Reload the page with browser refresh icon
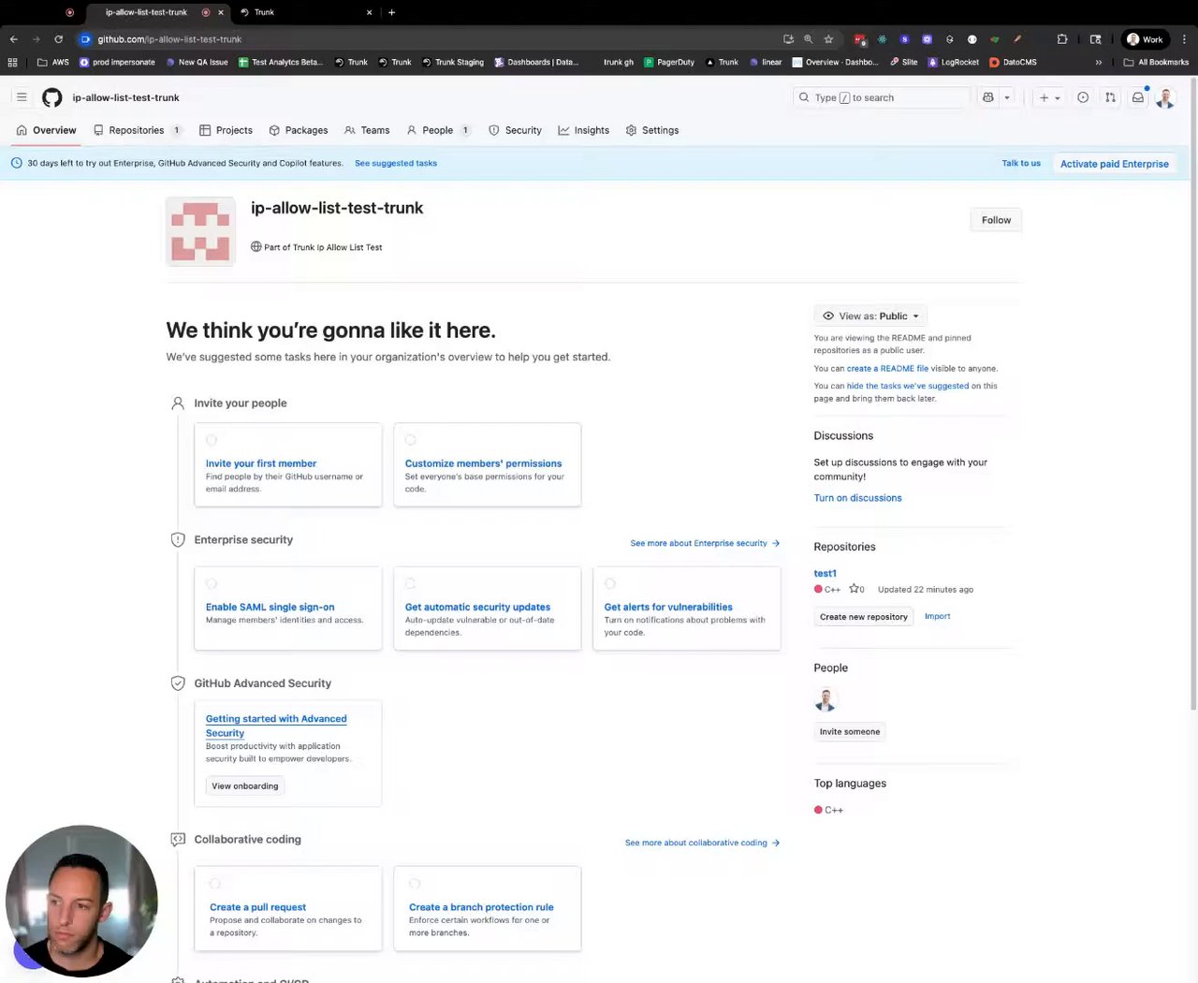Screen dimensions: 1198x983 [58, 39]
